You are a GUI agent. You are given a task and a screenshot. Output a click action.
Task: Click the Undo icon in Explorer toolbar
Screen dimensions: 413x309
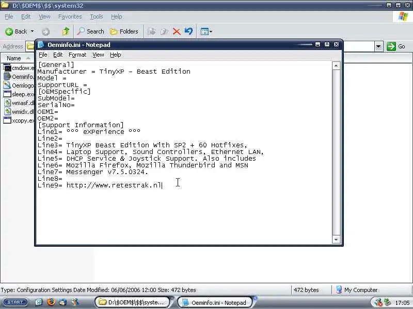(188, 31)
